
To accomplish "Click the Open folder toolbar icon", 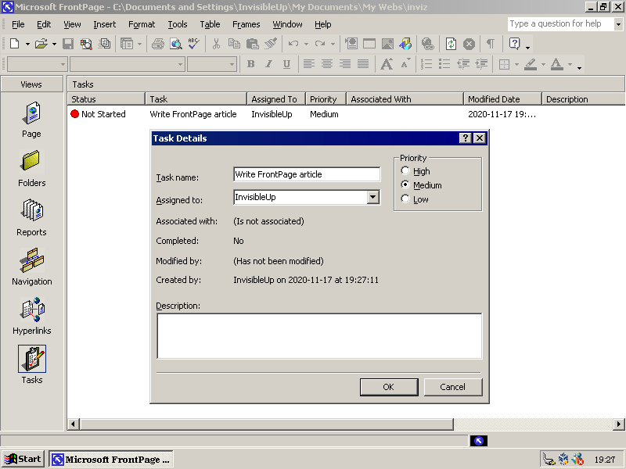I will pos(41,44).
